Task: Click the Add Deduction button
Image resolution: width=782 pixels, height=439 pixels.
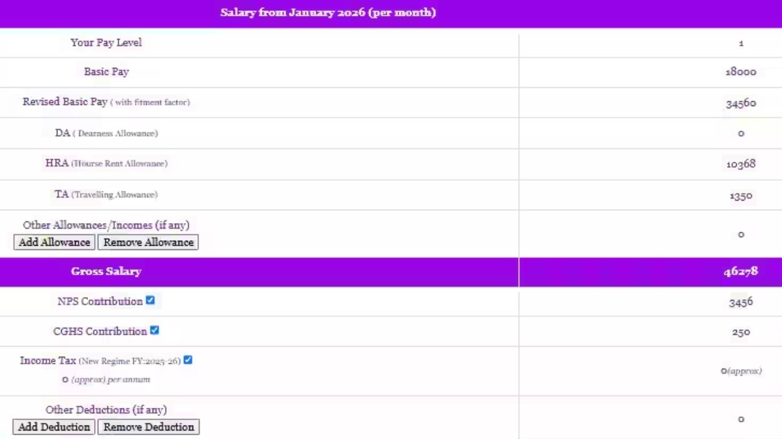Action: click(54, 427)
